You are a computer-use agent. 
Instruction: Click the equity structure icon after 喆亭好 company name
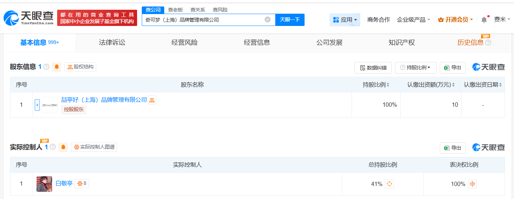pos(152,100)
